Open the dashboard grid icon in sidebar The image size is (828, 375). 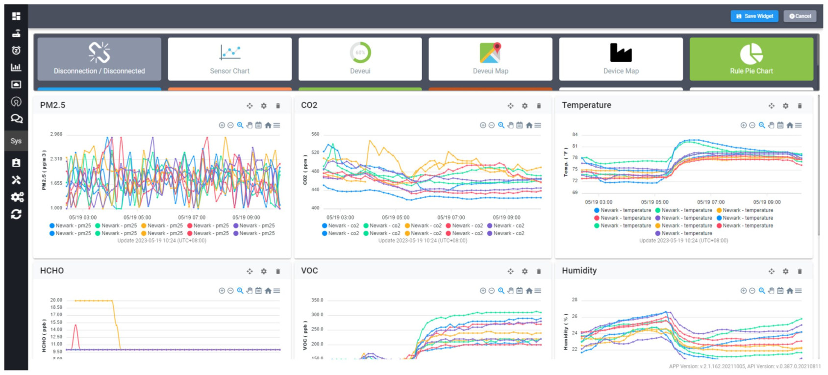[16, 16]
